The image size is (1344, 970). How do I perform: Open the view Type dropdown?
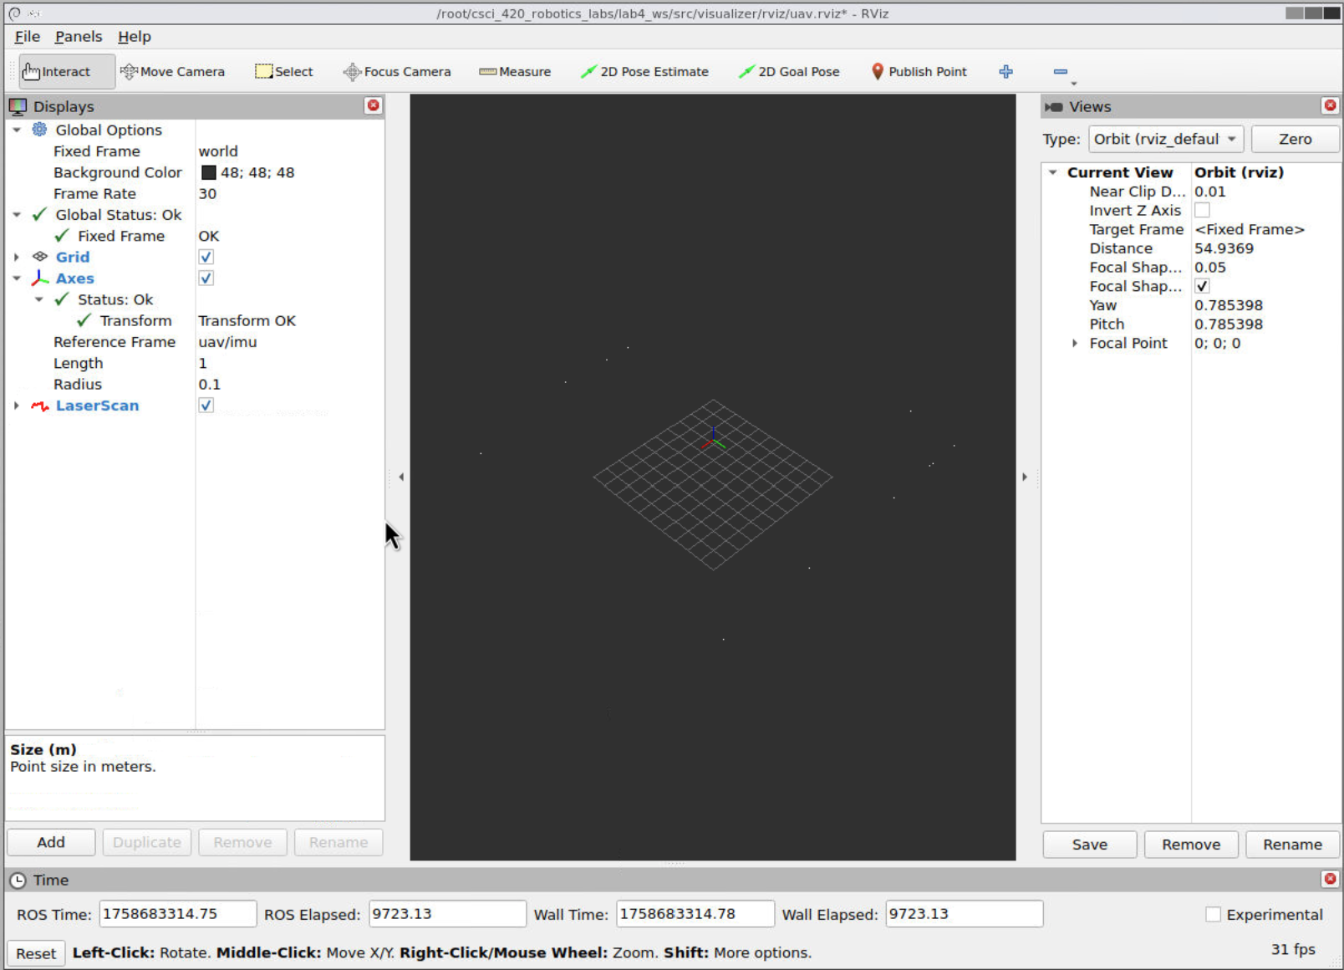tap(1165, 140)
